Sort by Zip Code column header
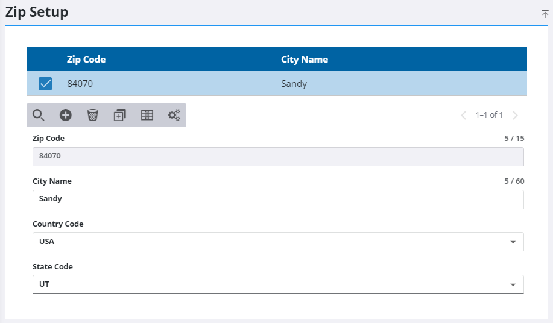Screen dimensions: 553x323 [x=86, y=60]
